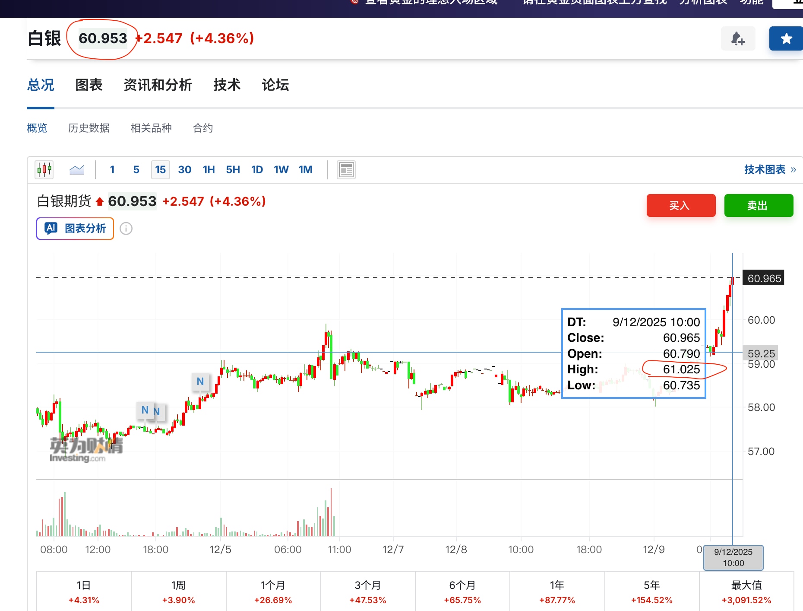Open AI 图表分析 chart analysis
Screen dimensions: 803x611
[x=74, y=229]
